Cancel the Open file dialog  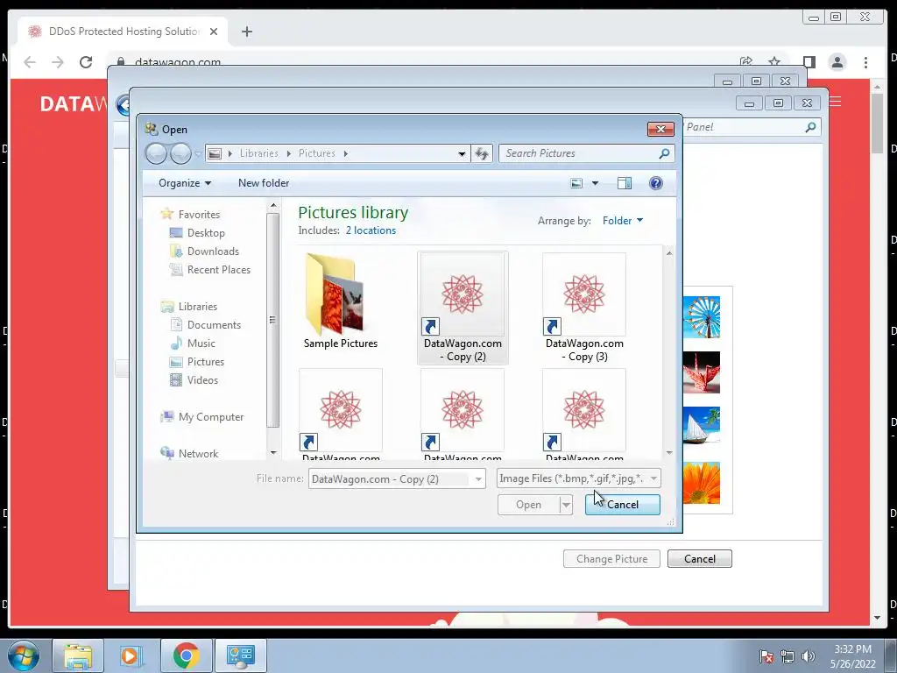tap(623, 505)
